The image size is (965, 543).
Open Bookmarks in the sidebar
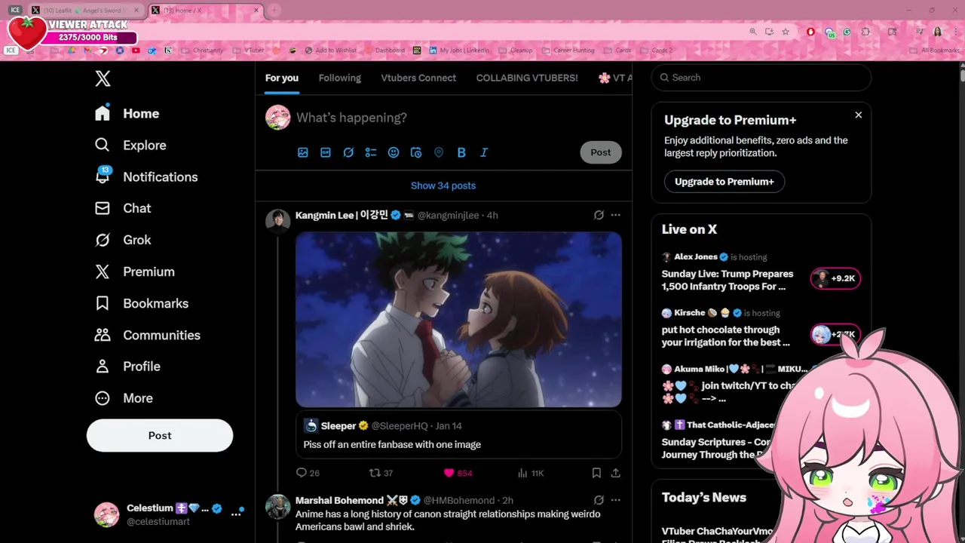pos(141,303)
